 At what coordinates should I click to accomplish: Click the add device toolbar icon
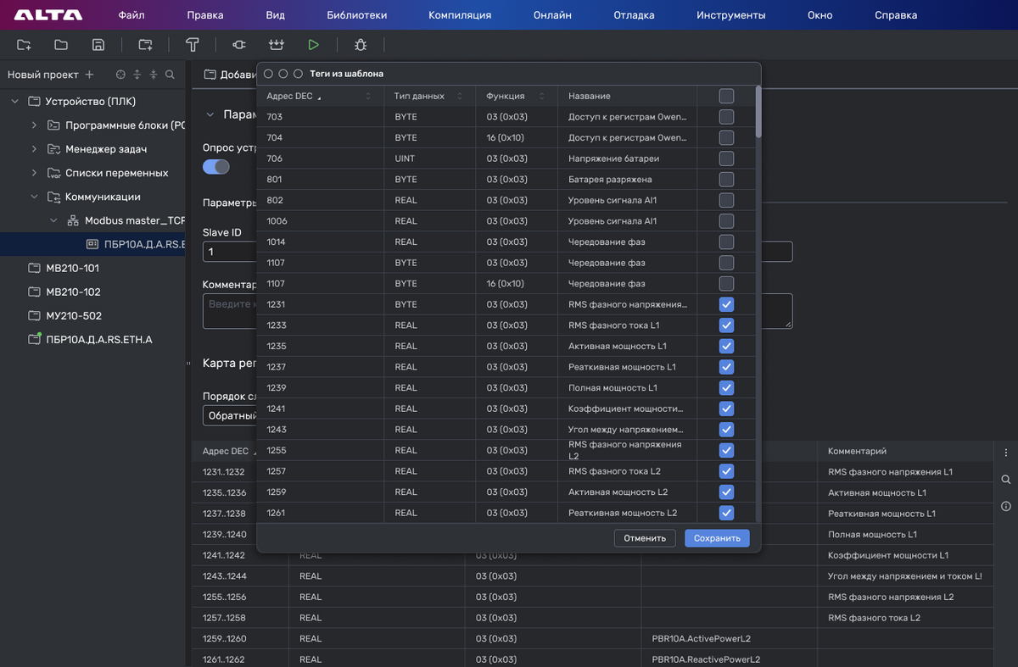coord(146,45)
